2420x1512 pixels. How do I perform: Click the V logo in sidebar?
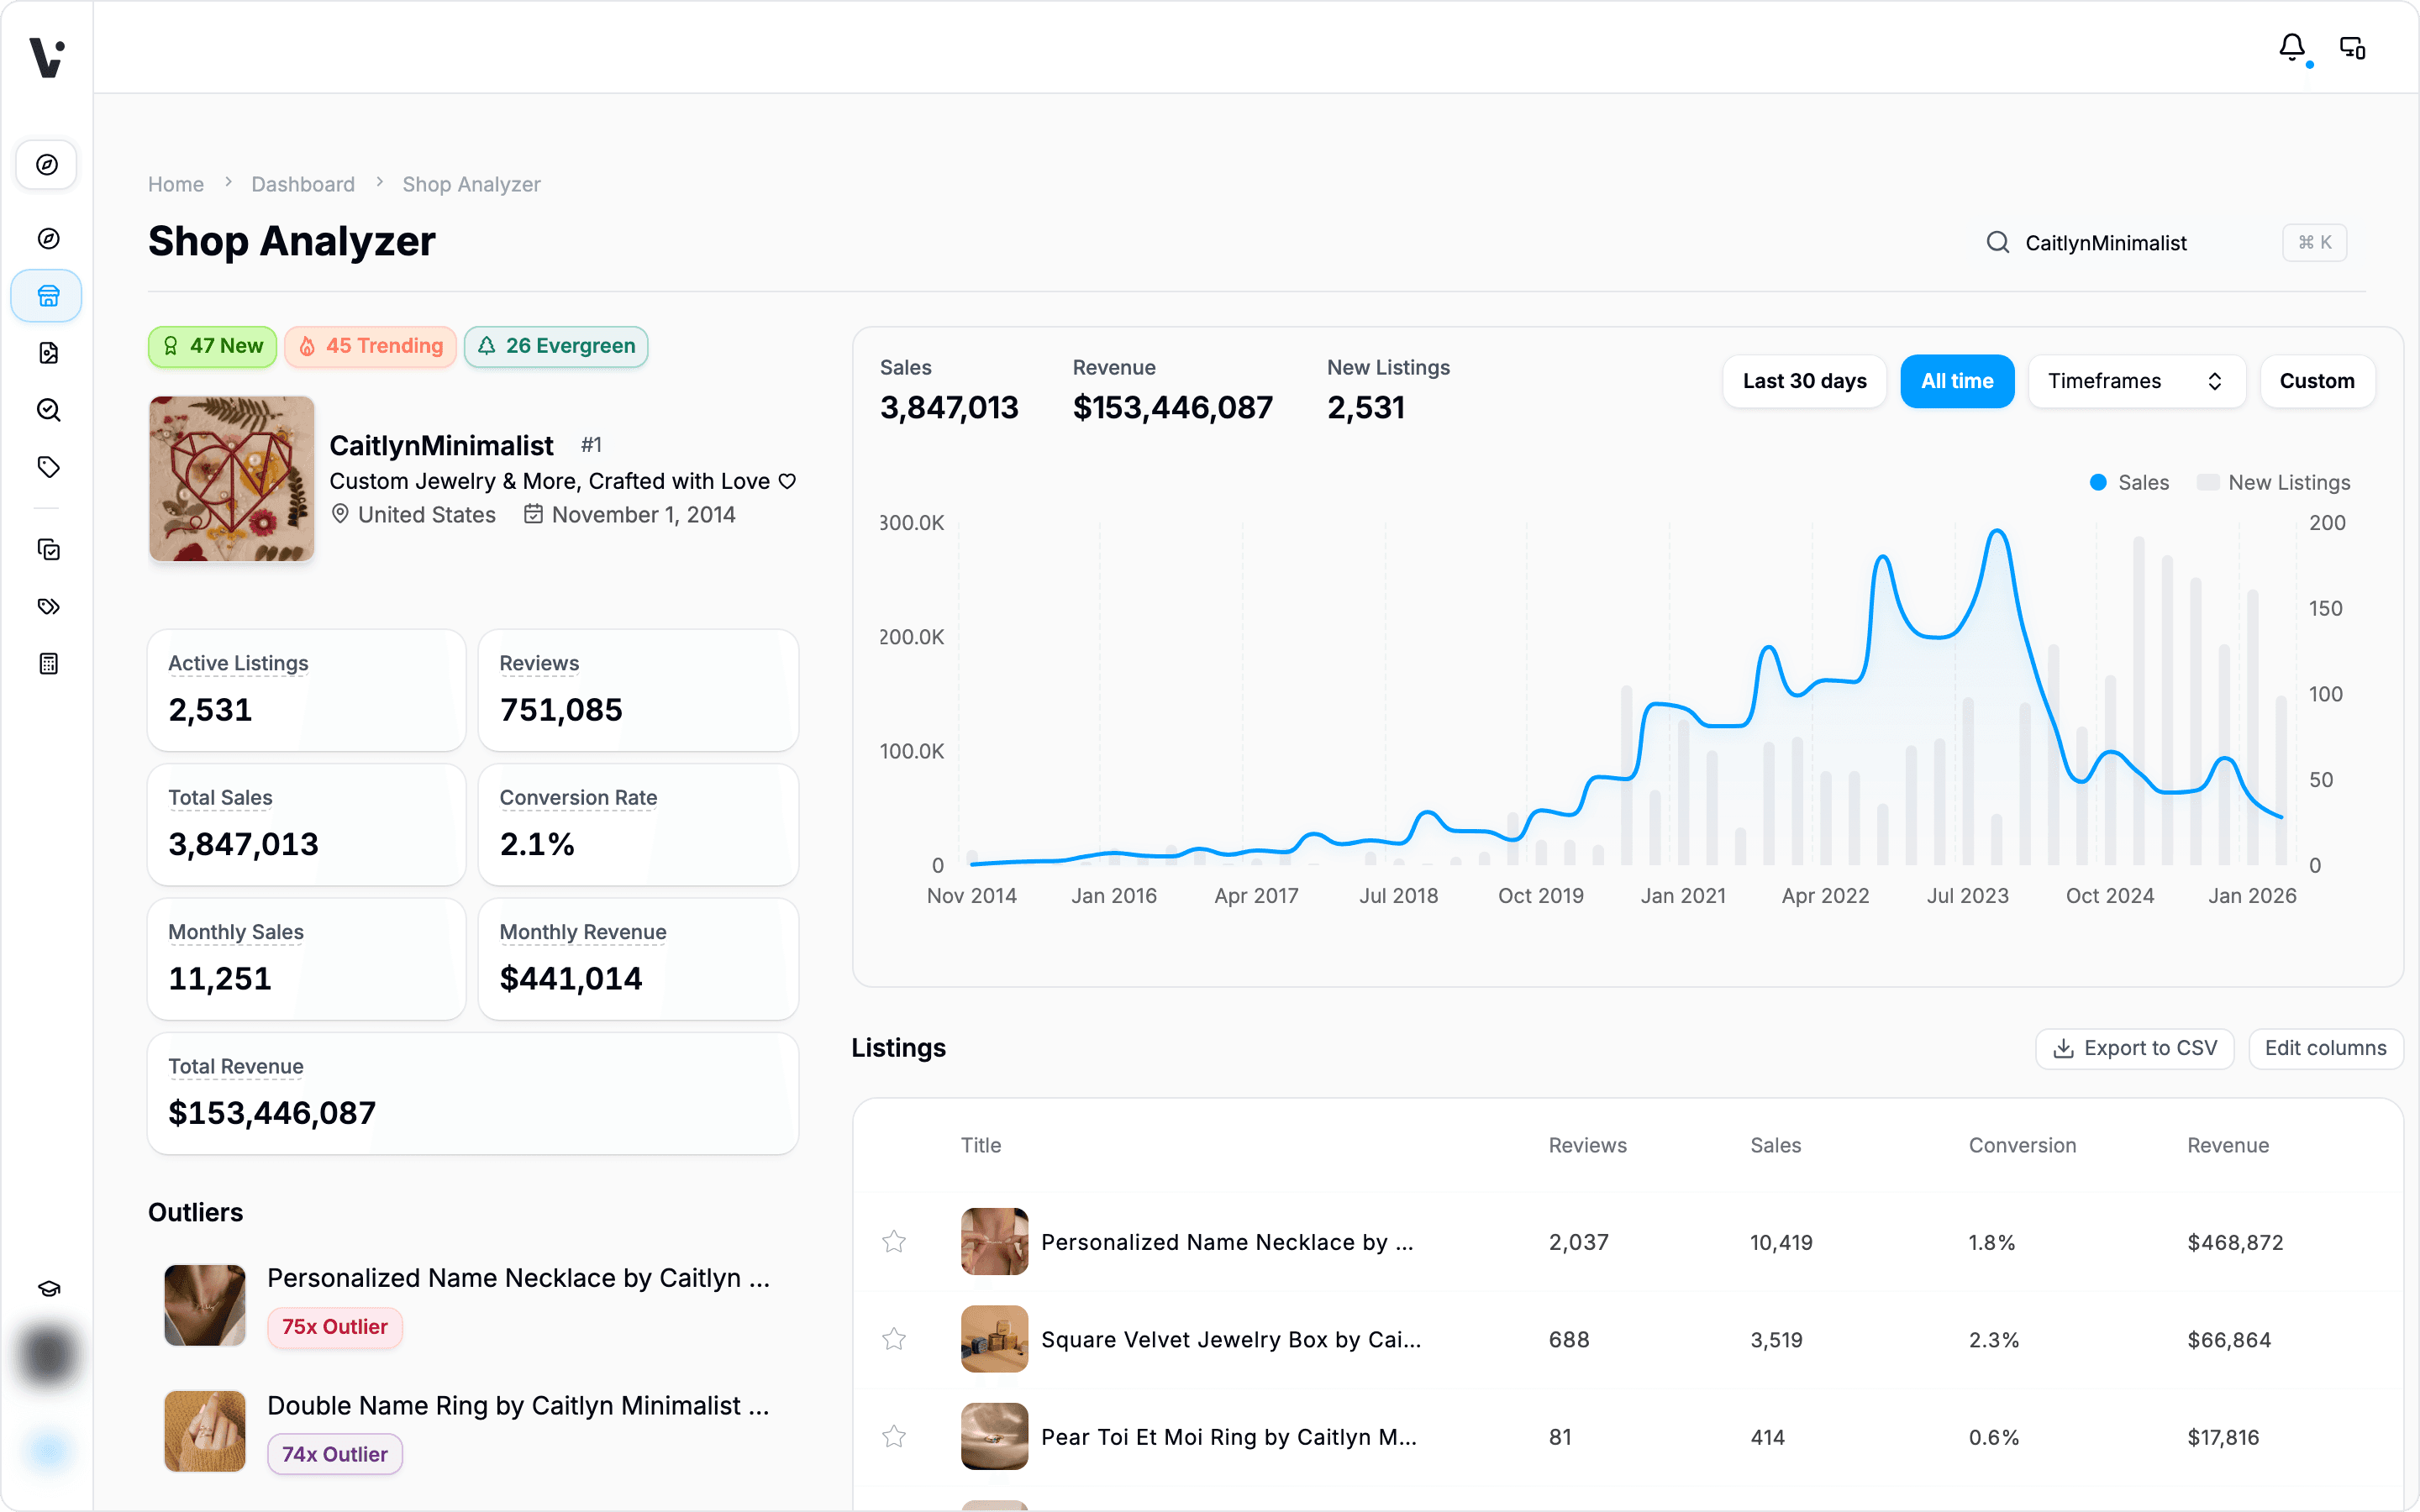[46, 57]
